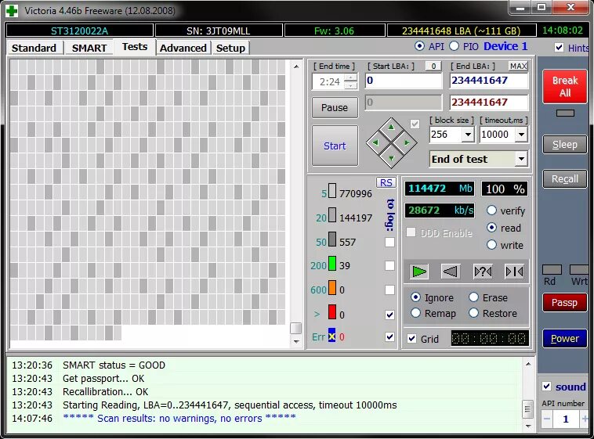594x439 pixels.
Task: Select the verify test mode
Action: [x=491, y=210]
